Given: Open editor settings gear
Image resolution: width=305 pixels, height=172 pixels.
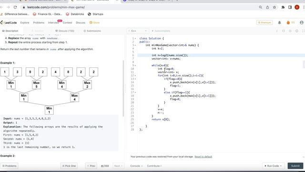Looking at the screenshot, I should point(297,31).
